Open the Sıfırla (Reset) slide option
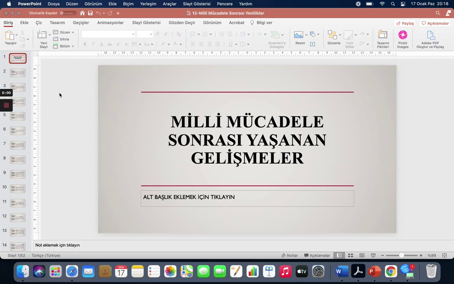This screenshot has width=454, height=284. point(61,39)
